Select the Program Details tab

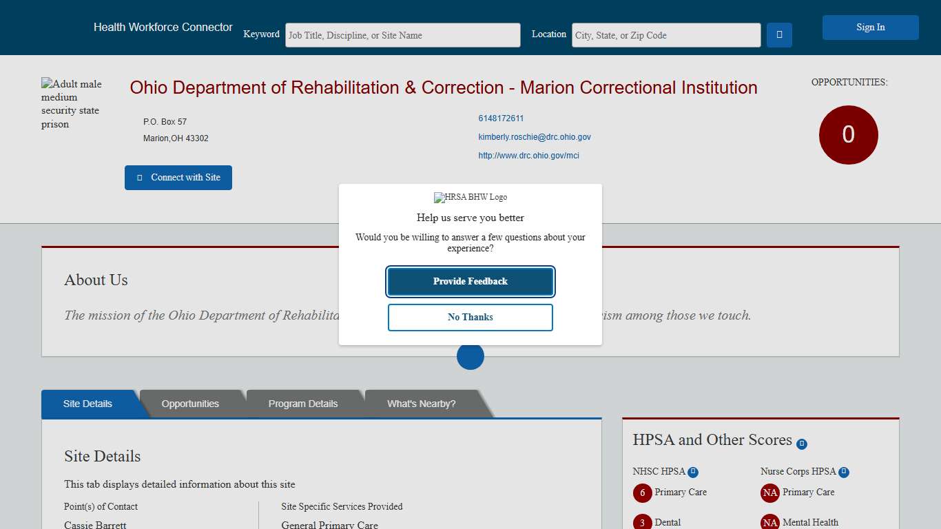303,404
